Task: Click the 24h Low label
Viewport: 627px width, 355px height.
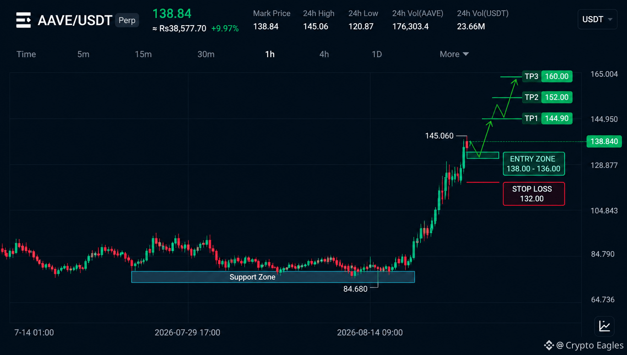Action: tap(363, 14)
